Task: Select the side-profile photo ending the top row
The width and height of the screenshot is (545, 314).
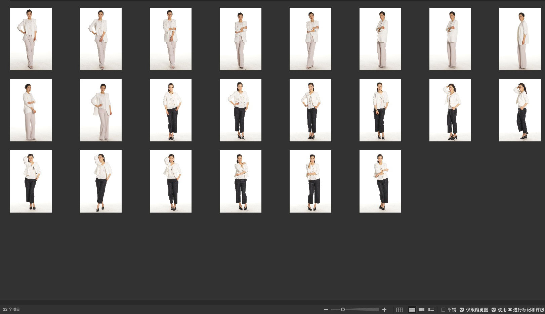Action: [520, 39]
